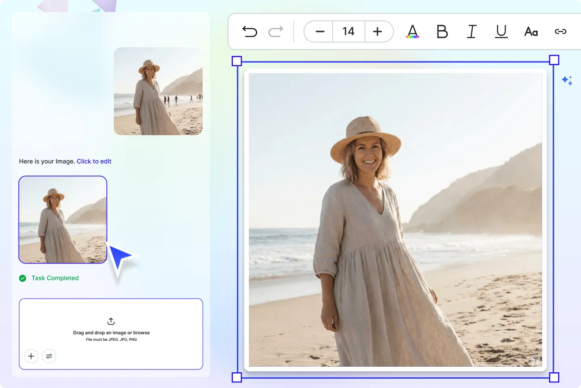Toggle italic text formatting

(x=471, y=31)
